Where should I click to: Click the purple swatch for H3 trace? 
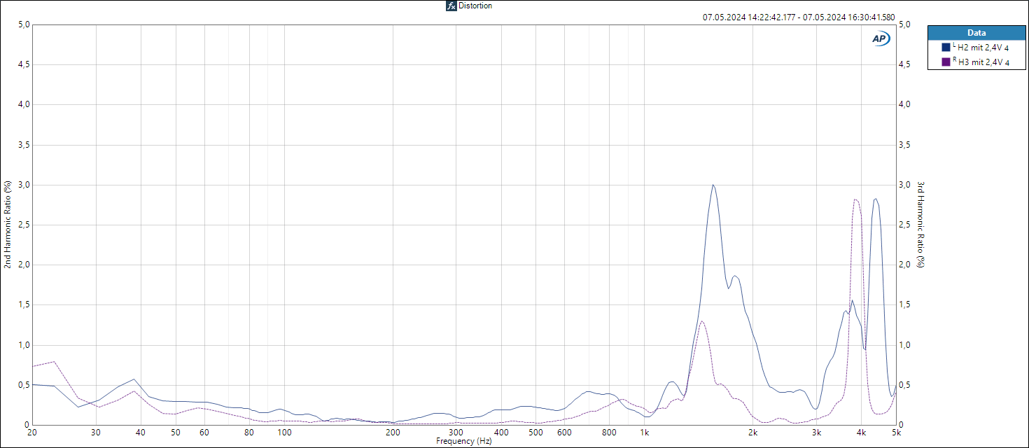tap(946, 62)
